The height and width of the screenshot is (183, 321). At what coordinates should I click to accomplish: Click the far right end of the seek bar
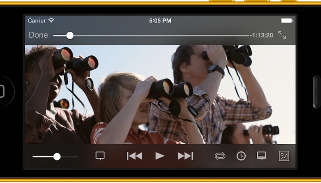point(248,35)
